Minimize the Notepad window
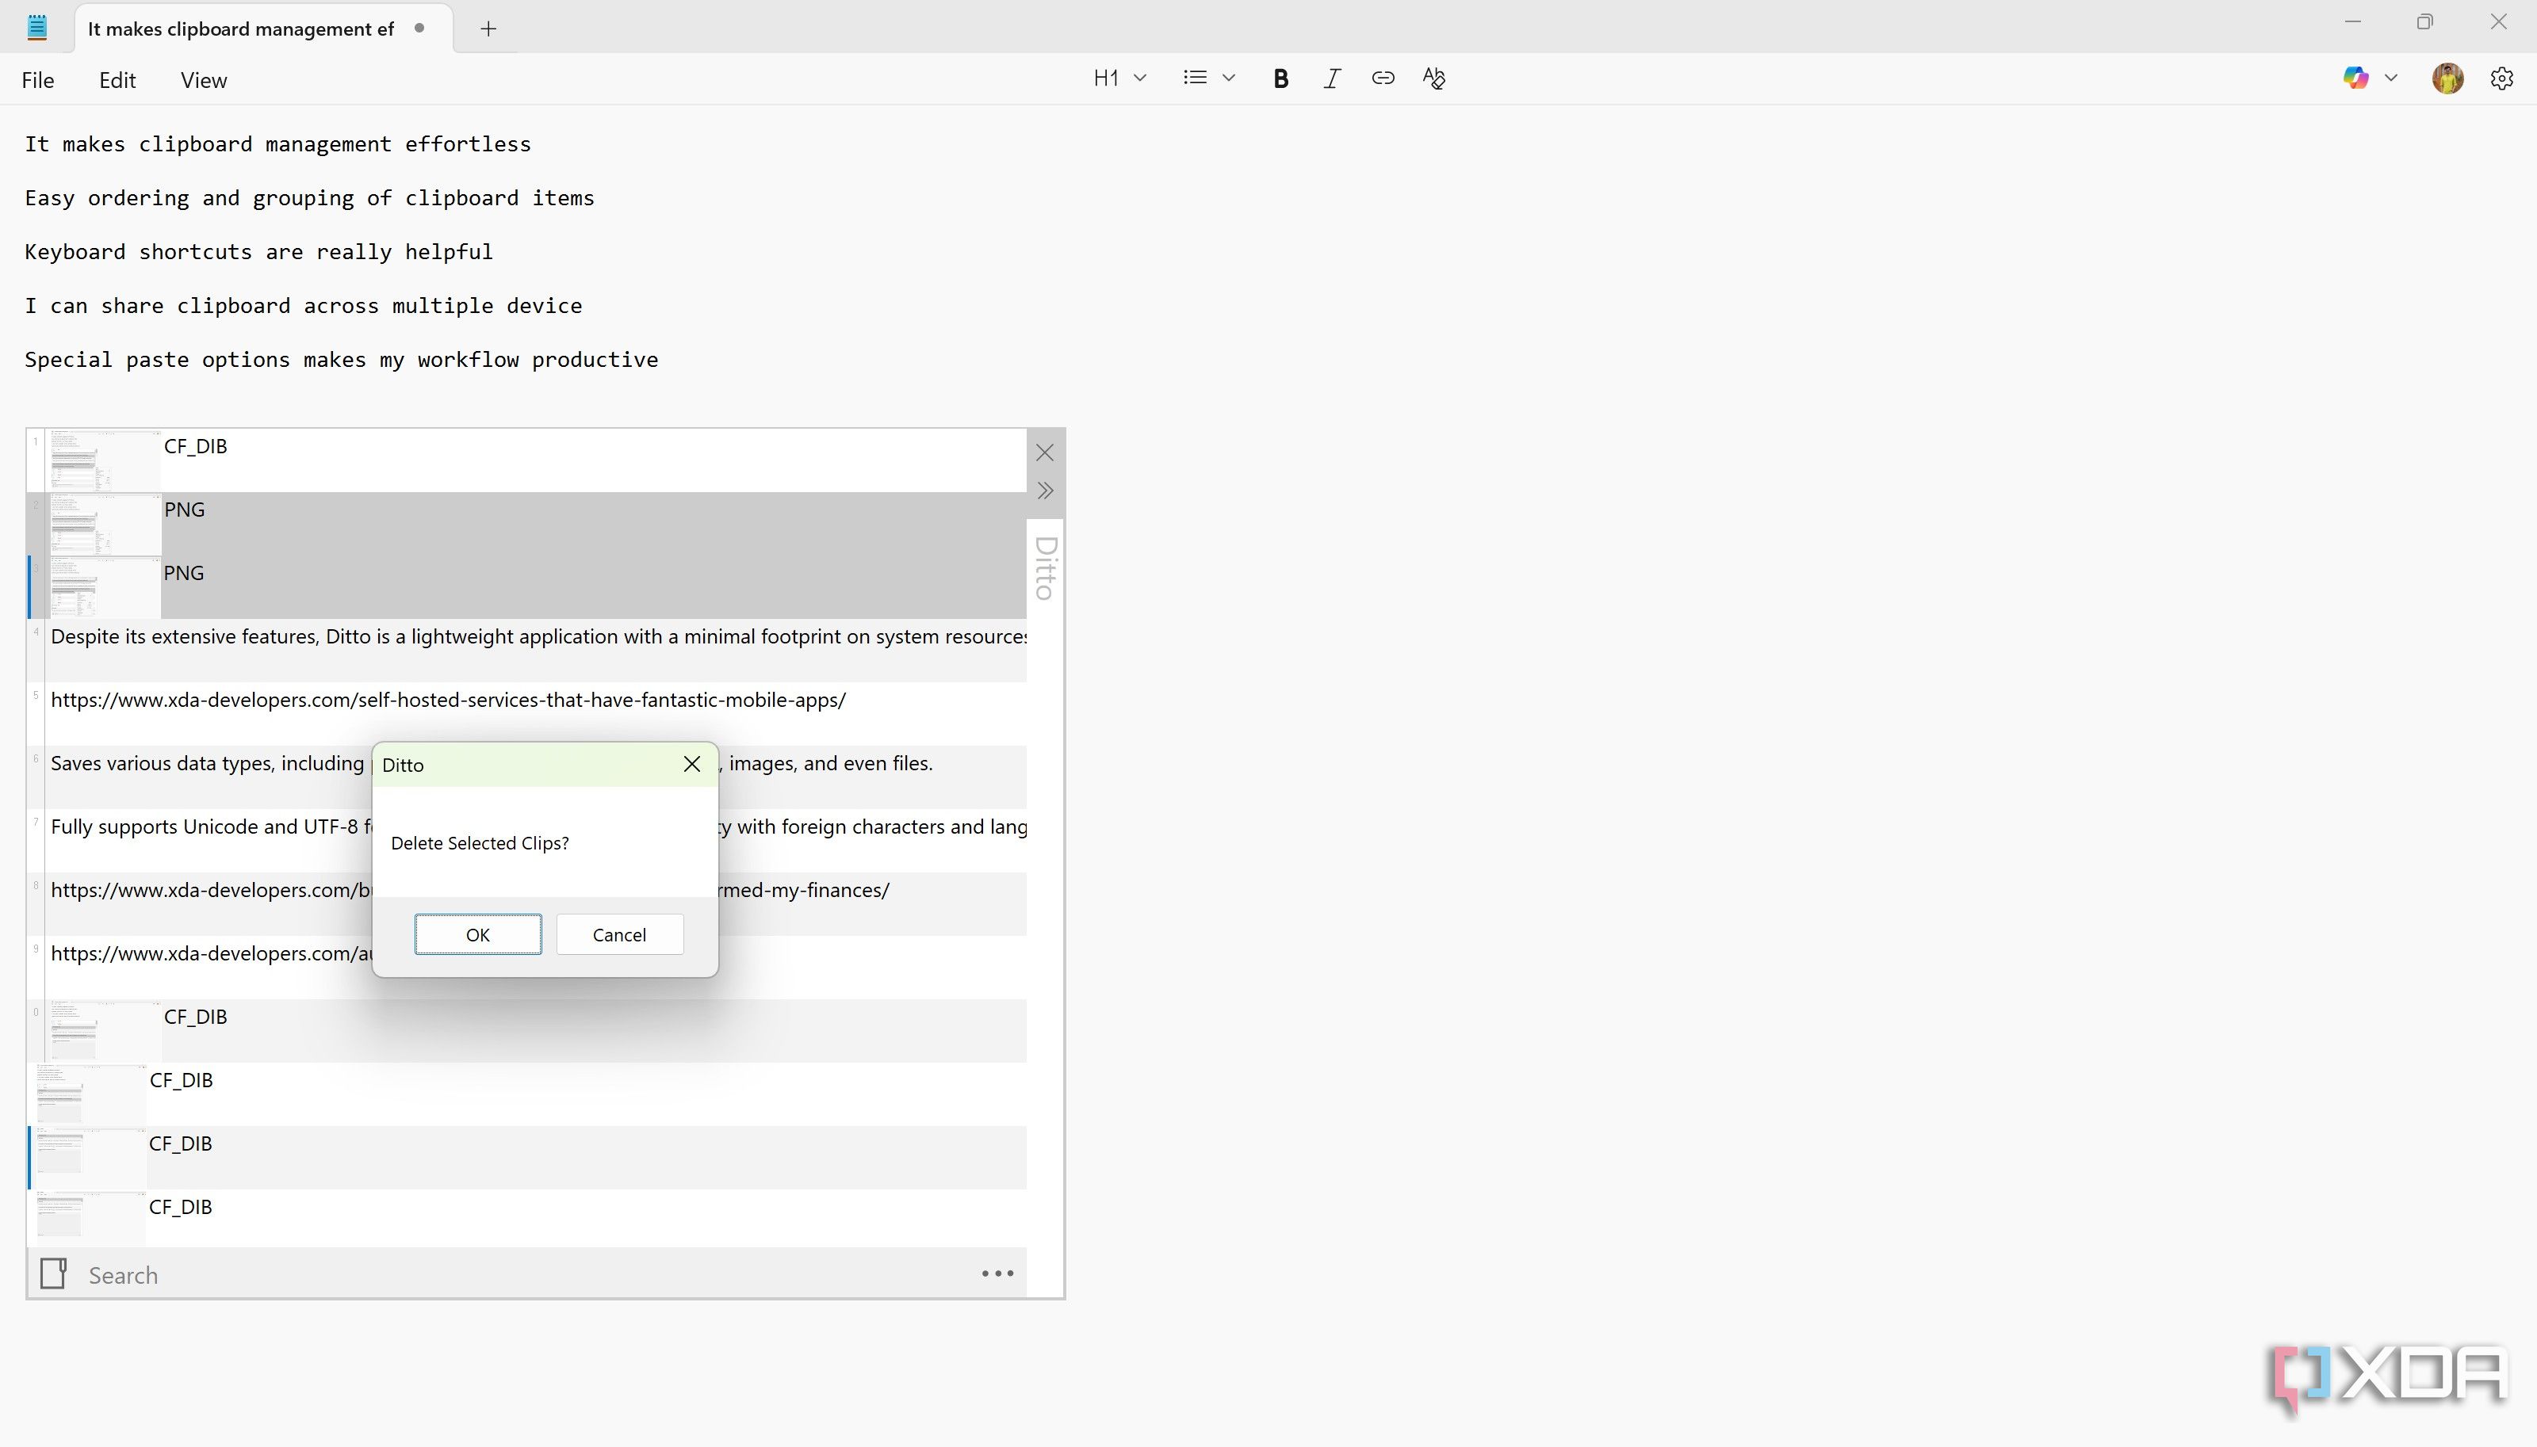This screenshot has width=2537, height=1447. [x=2352, y=22]
